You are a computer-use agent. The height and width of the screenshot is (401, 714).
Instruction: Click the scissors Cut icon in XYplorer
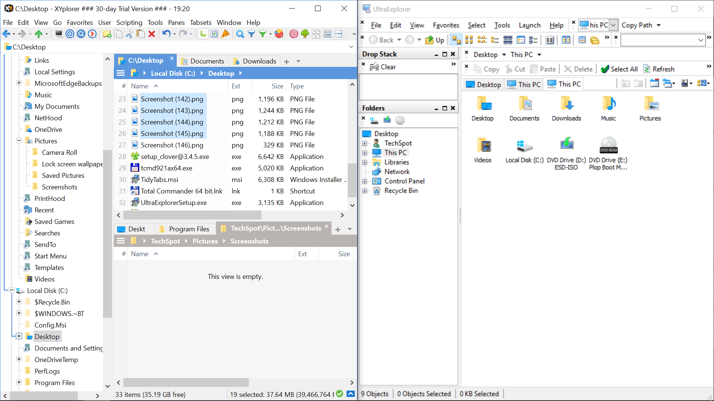(x=129, y=34)
